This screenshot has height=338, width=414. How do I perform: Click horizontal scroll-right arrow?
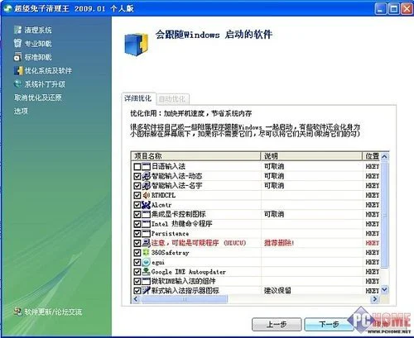pos(374,299)
